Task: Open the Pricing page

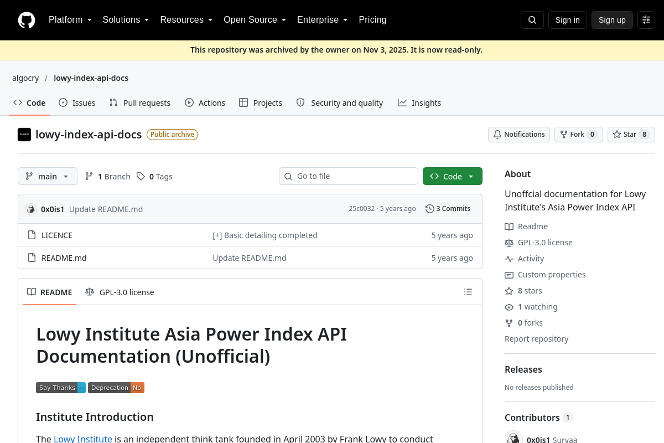Action: [x=372, y=20]
